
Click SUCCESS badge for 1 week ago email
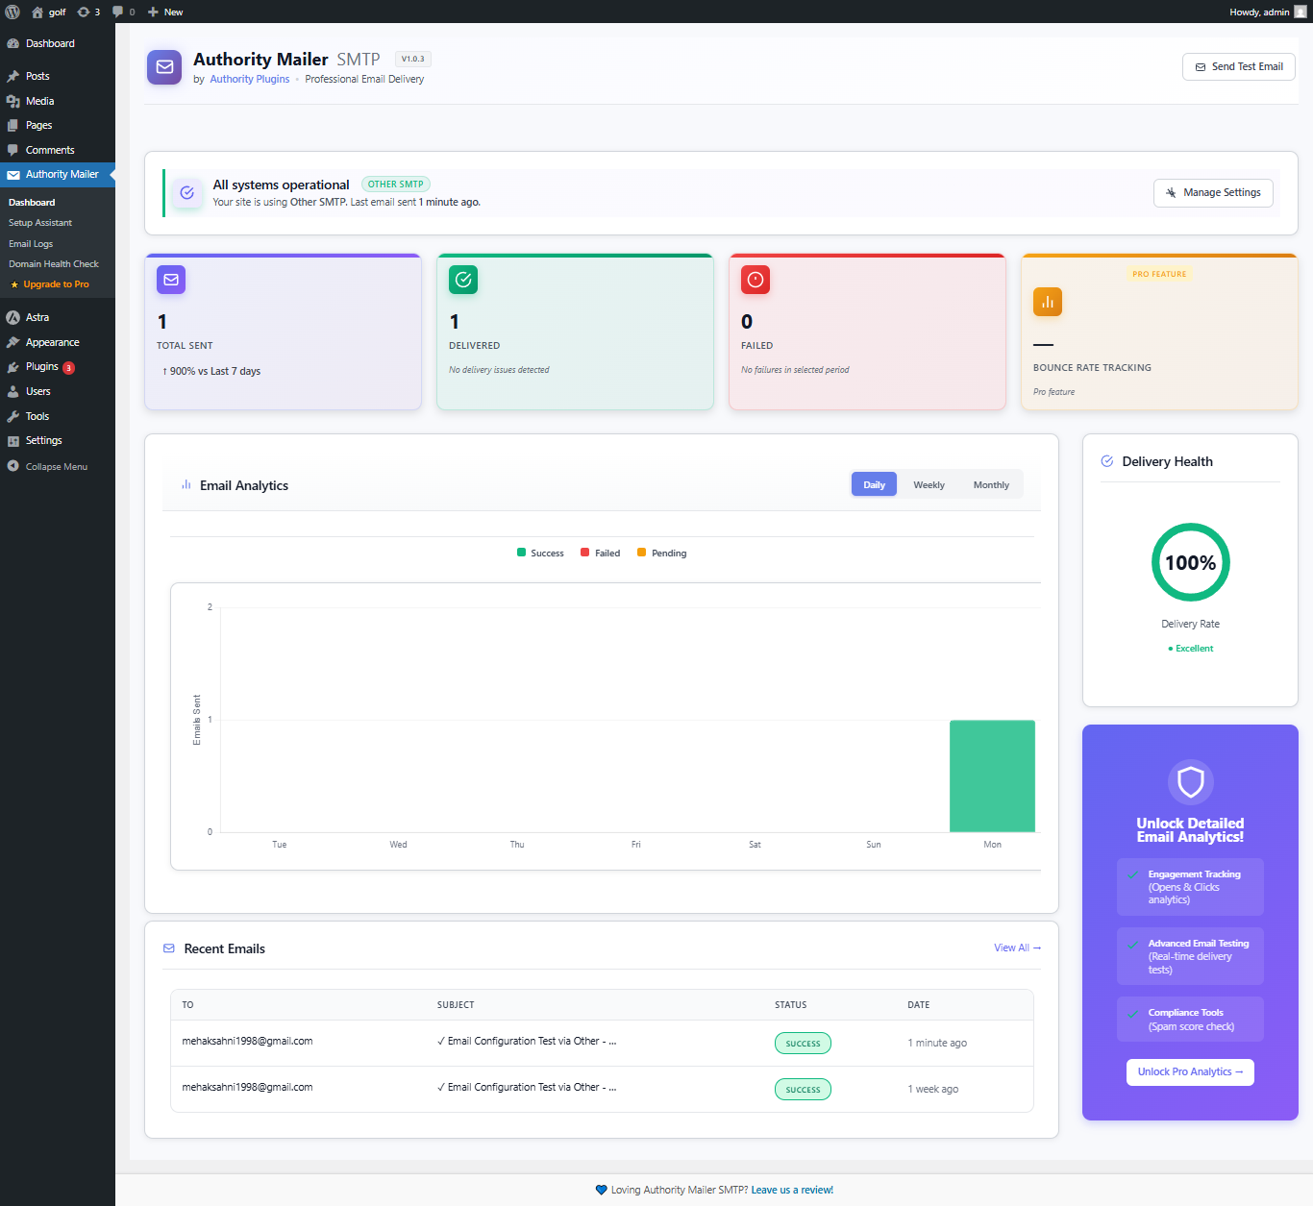pyautogui.click(x=803, y=1089)
